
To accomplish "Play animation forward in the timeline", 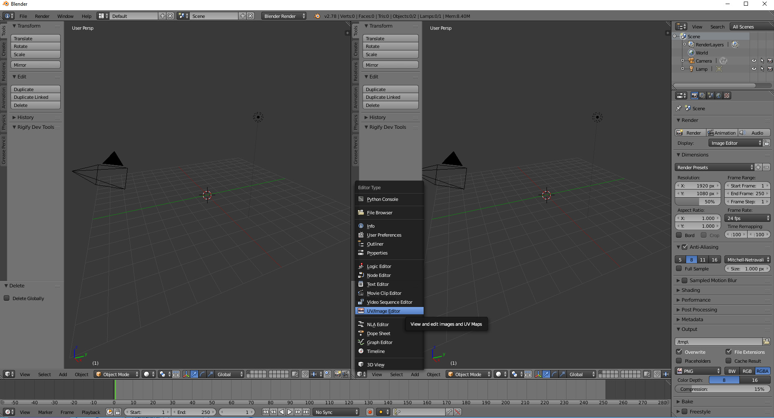I will [x=290, y=412].
